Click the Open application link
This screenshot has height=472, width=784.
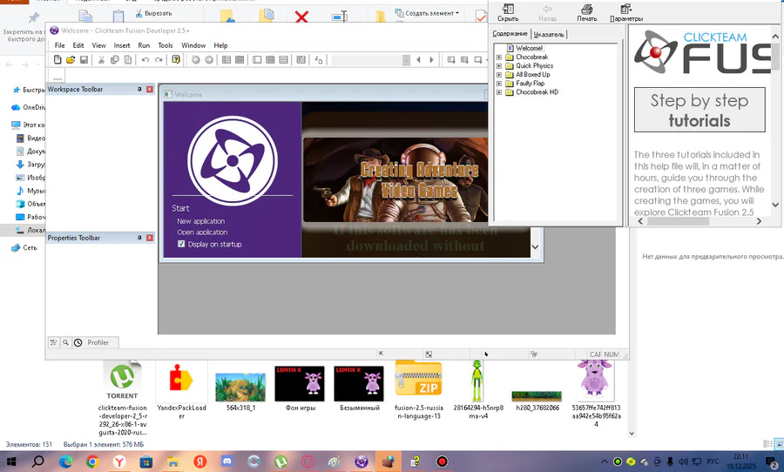coord(202,232)
